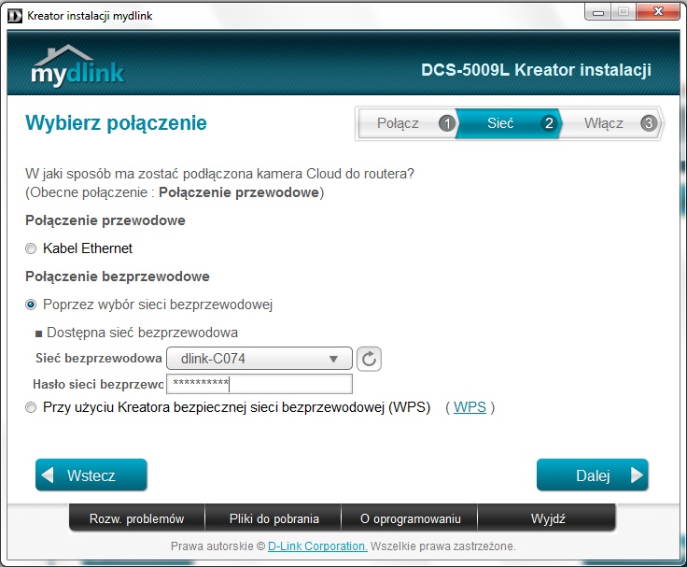The height and width of the screenshot is (567, 687).
Task: Click the Dostępna sieć bezprzewodowa label
Action: (142, 333)
